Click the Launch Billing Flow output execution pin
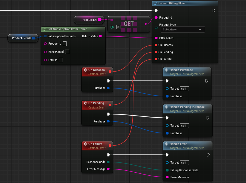The width and height of the screenshot is (246, 183). [214, 10]
